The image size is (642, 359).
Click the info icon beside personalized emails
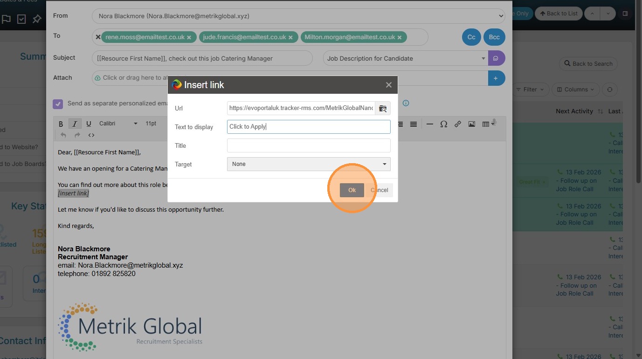click(x=406, y=103)
